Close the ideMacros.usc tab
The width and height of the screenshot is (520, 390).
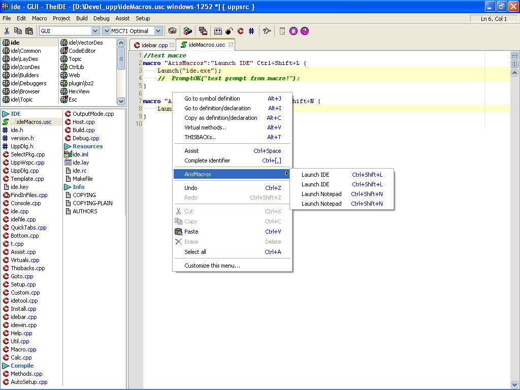[x=231, y=45]
